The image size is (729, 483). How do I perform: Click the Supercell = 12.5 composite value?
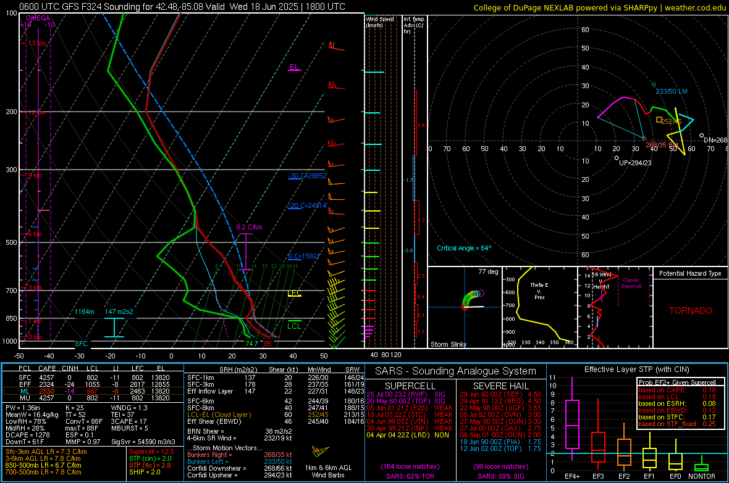point(151,452)
